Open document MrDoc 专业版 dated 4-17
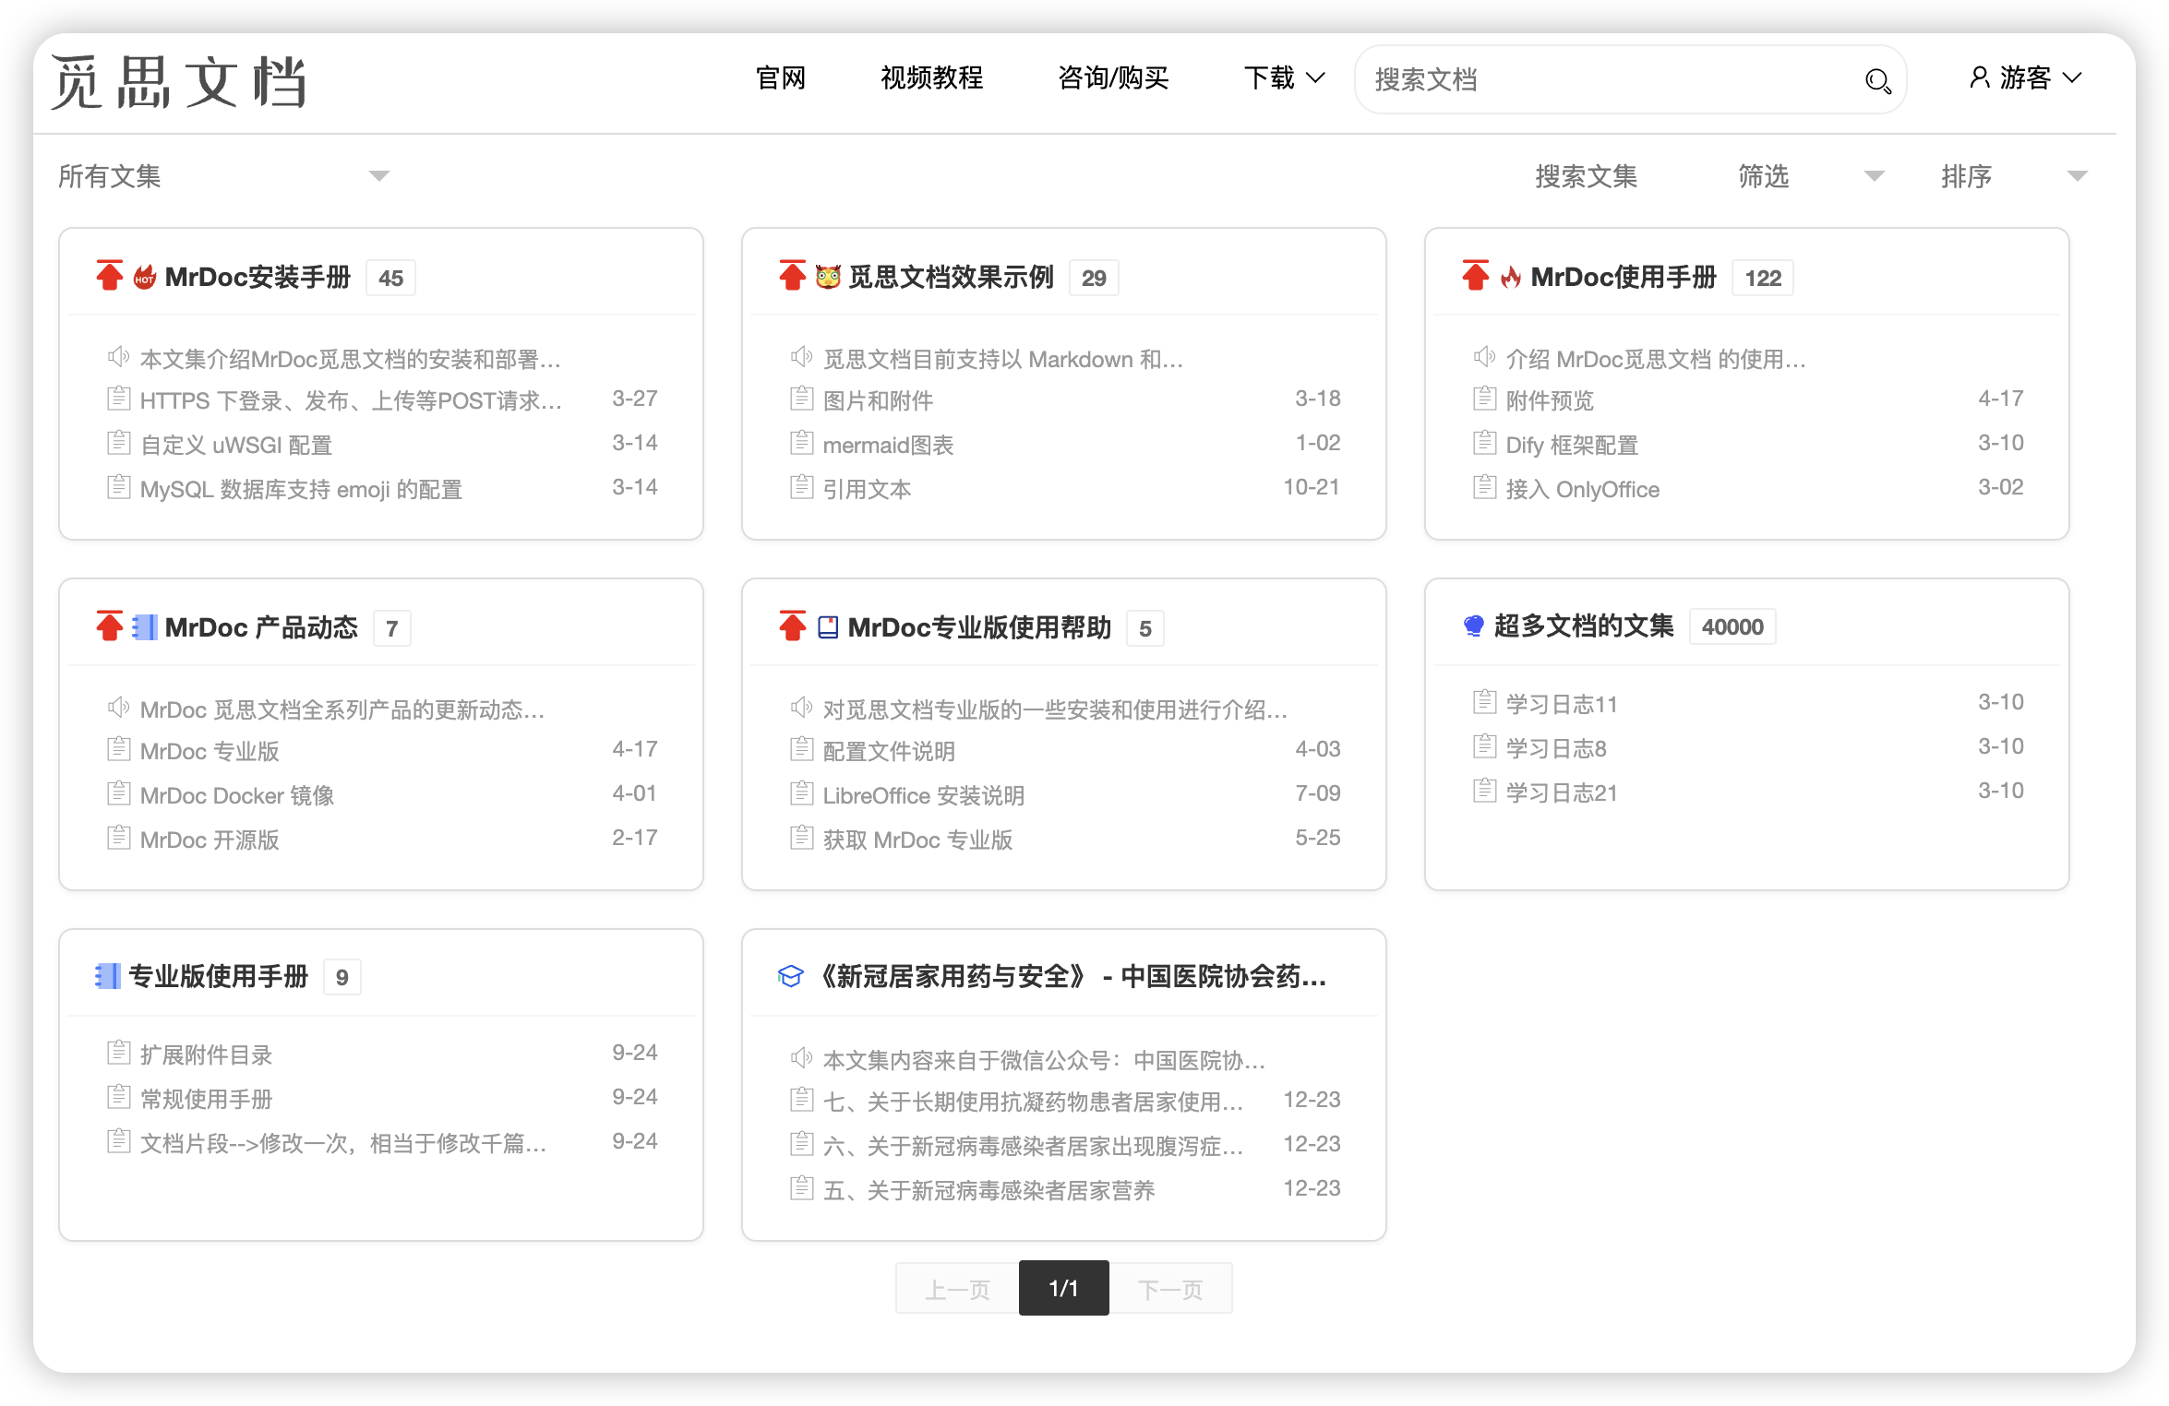 click(210, 751)
